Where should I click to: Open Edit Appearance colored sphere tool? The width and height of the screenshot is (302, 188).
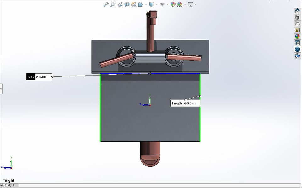173,4
